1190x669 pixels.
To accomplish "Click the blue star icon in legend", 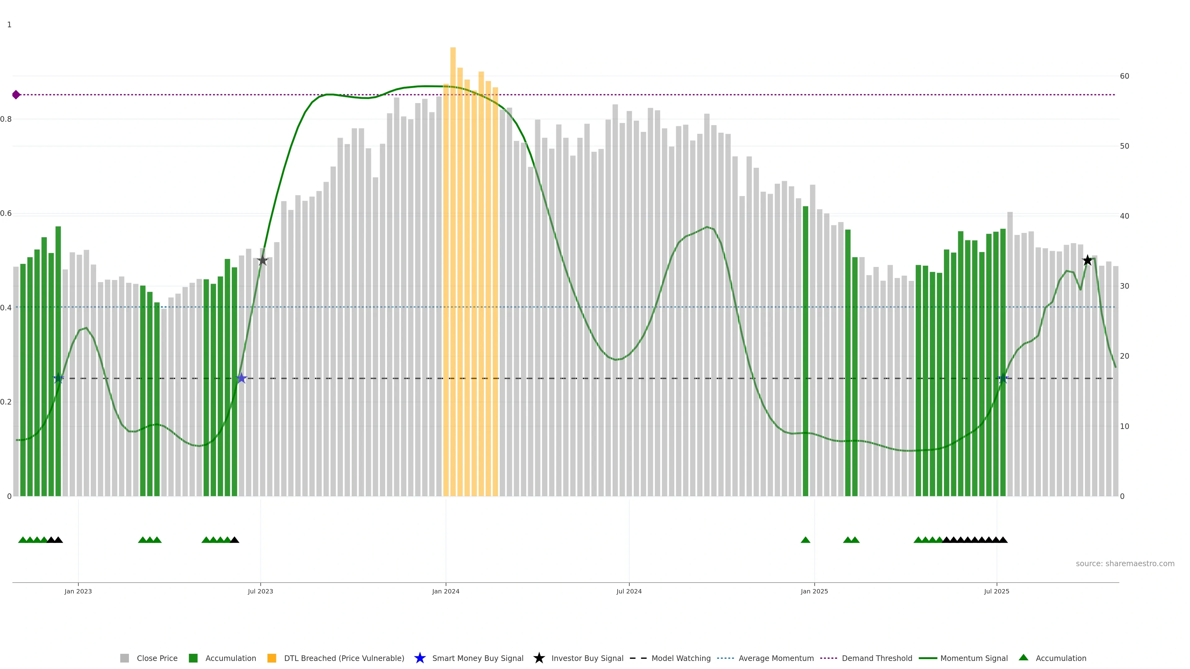I will [x=420, y=658].
